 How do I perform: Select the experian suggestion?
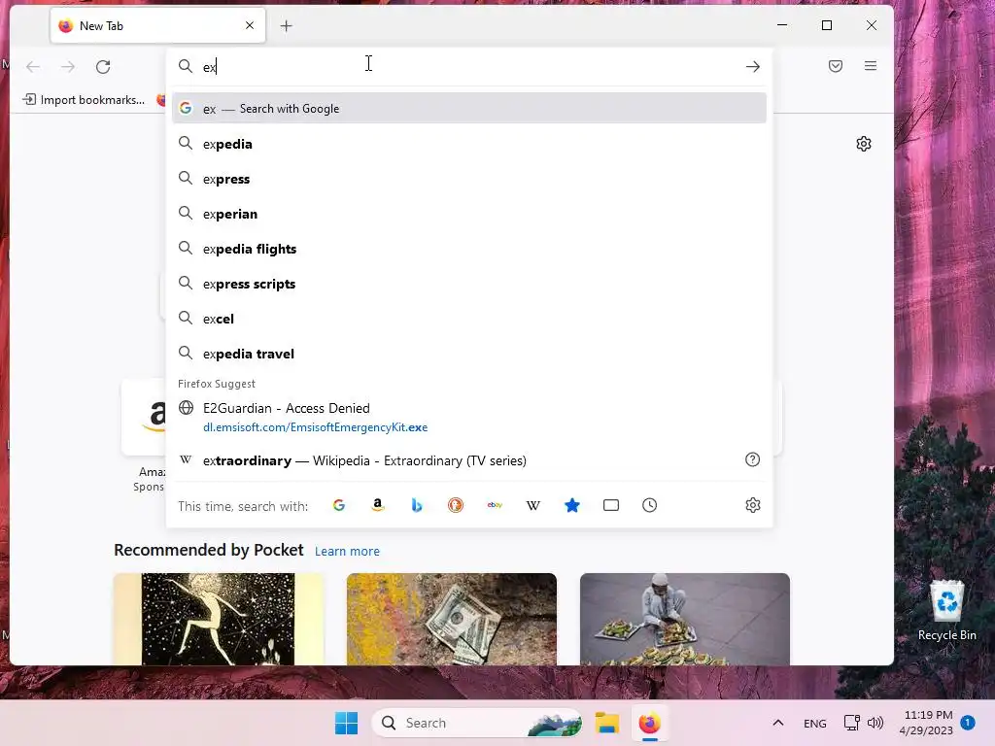(469, 214)
